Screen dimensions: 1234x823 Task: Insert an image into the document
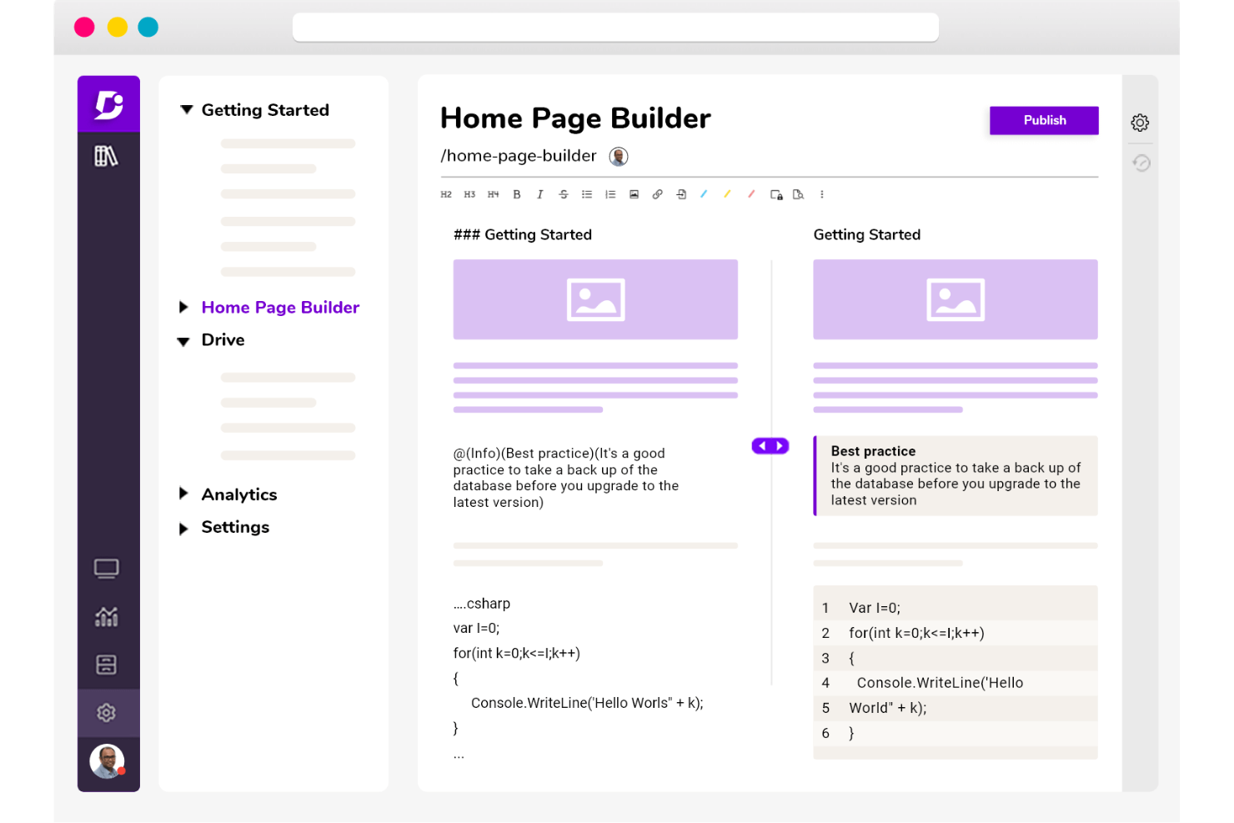634,194
